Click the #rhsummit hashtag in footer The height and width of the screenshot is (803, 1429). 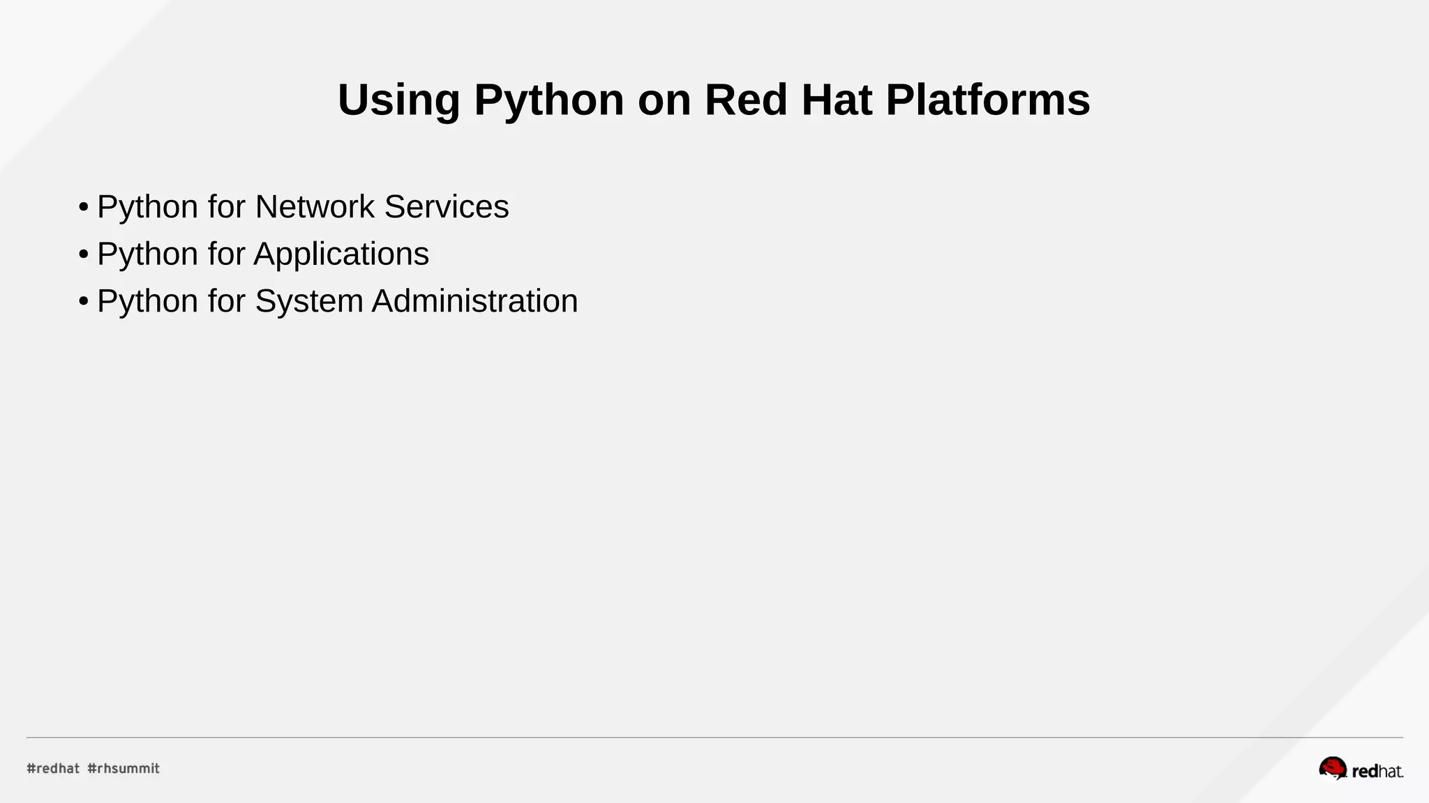pos(124,768)
